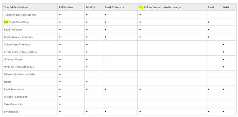
Task: Click the Delete Subfolders and Files label
Action: point(19,74)
